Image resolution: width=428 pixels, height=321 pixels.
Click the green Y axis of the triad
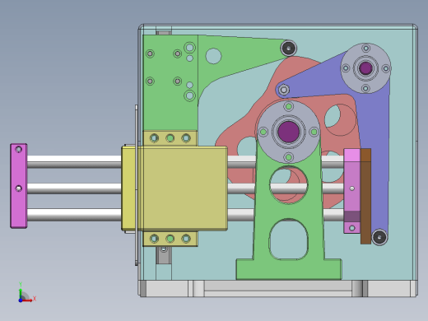tap(21, 292)
